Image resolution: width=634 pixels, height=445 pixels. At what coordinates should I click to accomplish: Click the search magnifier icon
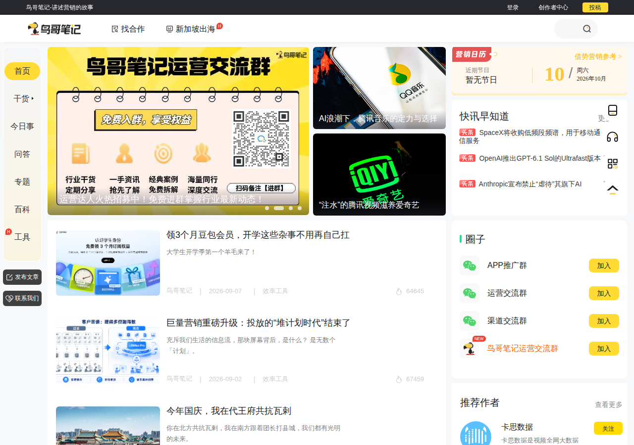coord(587,29)
